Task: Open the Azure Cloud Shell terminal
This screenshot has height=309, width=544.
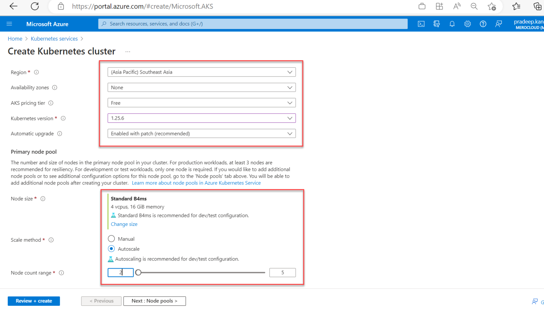Action: click(x=421, y=24)
